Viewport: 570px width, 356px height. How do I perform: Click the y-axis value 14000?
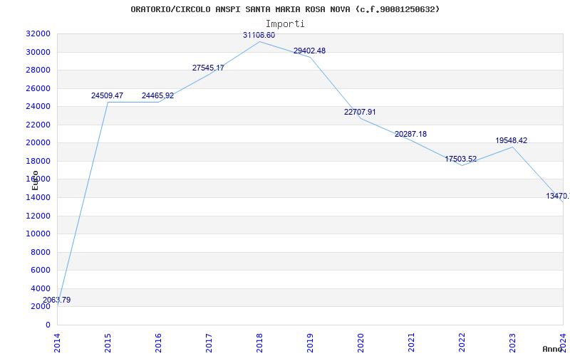coord(38,198)
